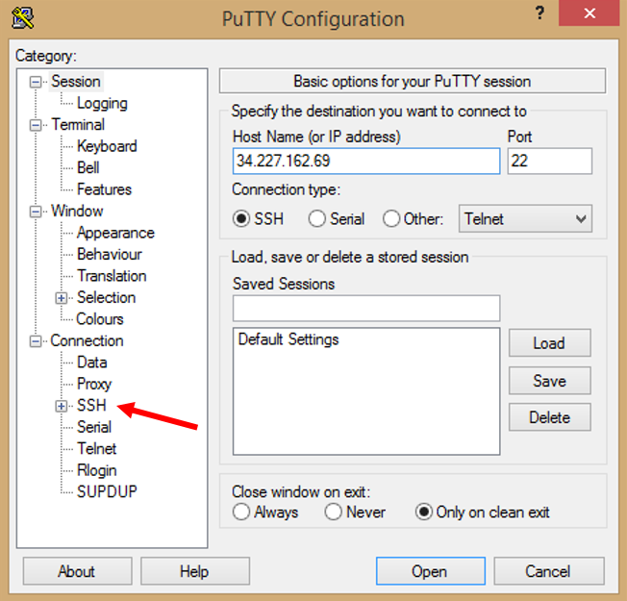Set close window on exit to Always
Screen dimensions: 627x601
click(241, 513)
